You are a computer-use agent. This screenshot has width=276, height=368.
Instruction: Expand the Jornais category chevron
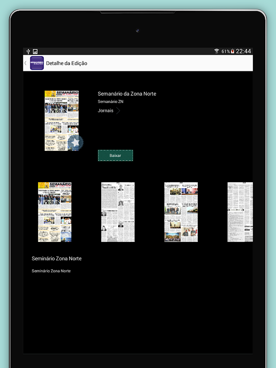coord(118,110)
